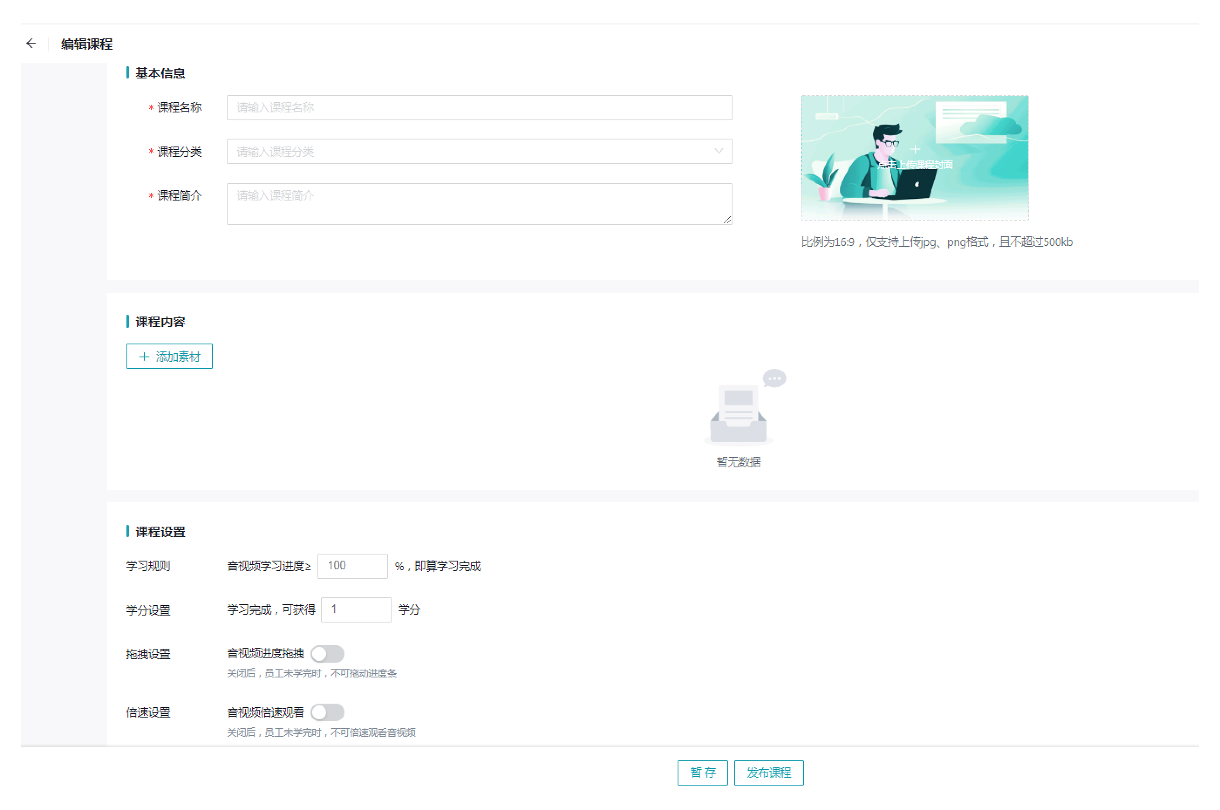The image size is (1220, 810).
Task: Enable 音视频倍速观看 switch
Action: click(x=327, y=712)
